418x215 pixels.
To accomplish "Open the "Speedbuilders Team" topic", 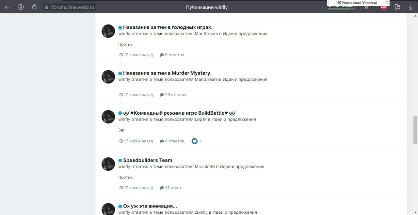I will 148,160.
